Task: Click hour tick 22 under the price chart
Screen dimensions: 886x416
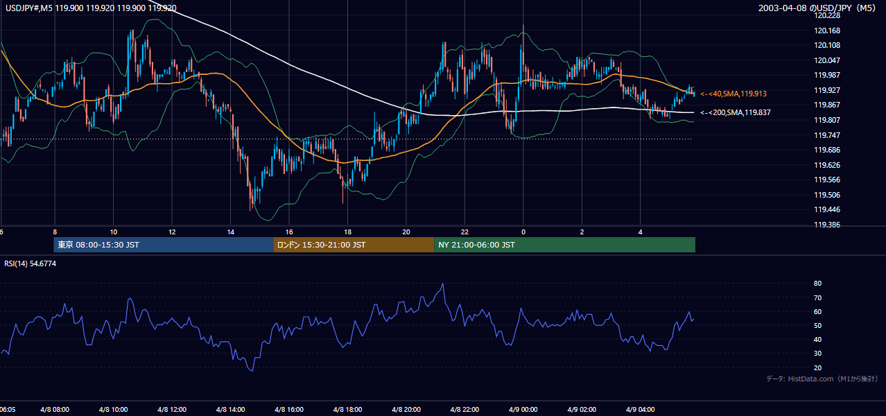Action: (x=465, y=232)
